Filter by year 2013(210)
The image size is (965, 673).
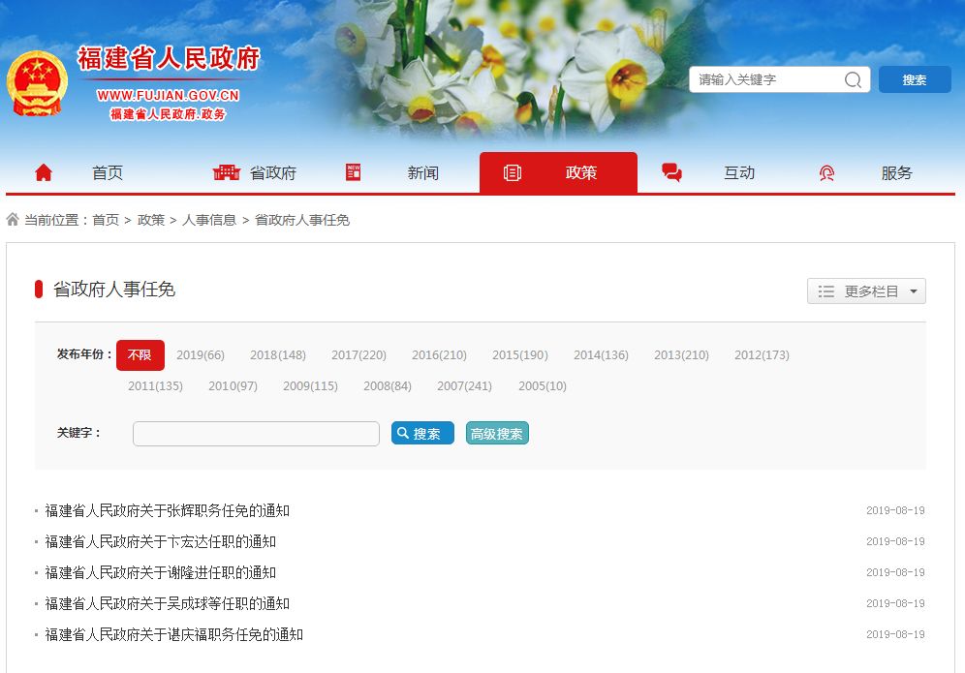(x=681, y=355)
